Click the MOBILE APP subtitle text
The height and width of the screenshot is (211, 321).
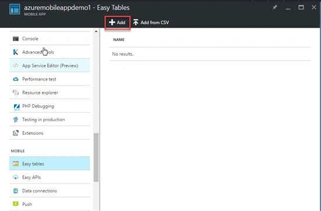click(x=35, y=15)
